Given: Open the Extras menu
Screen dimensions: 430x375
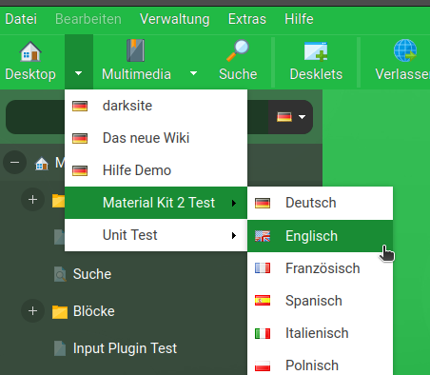Looking at the screenshot, I should [x=247, y=19].
